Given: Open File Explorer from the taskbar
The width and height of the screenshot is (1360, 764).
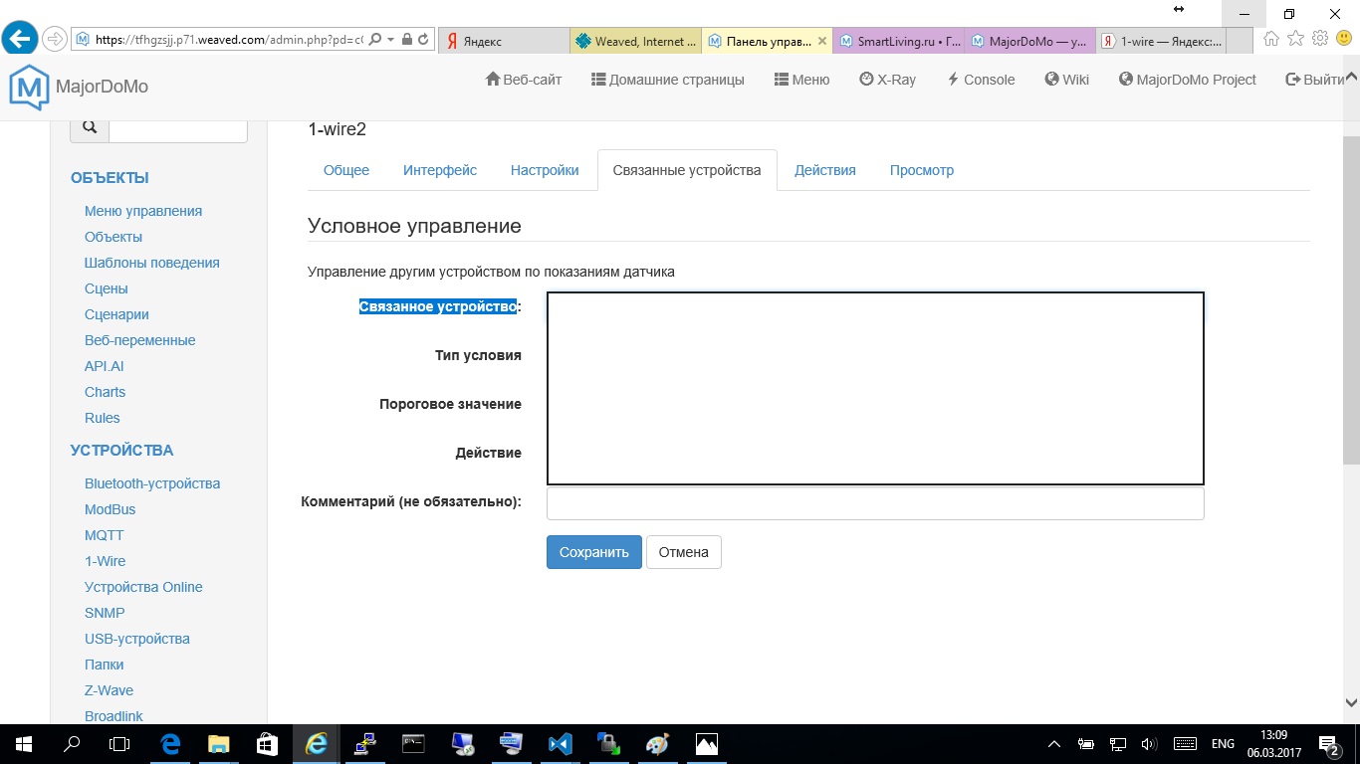Looking at the screenshot, I should (218, 743).
